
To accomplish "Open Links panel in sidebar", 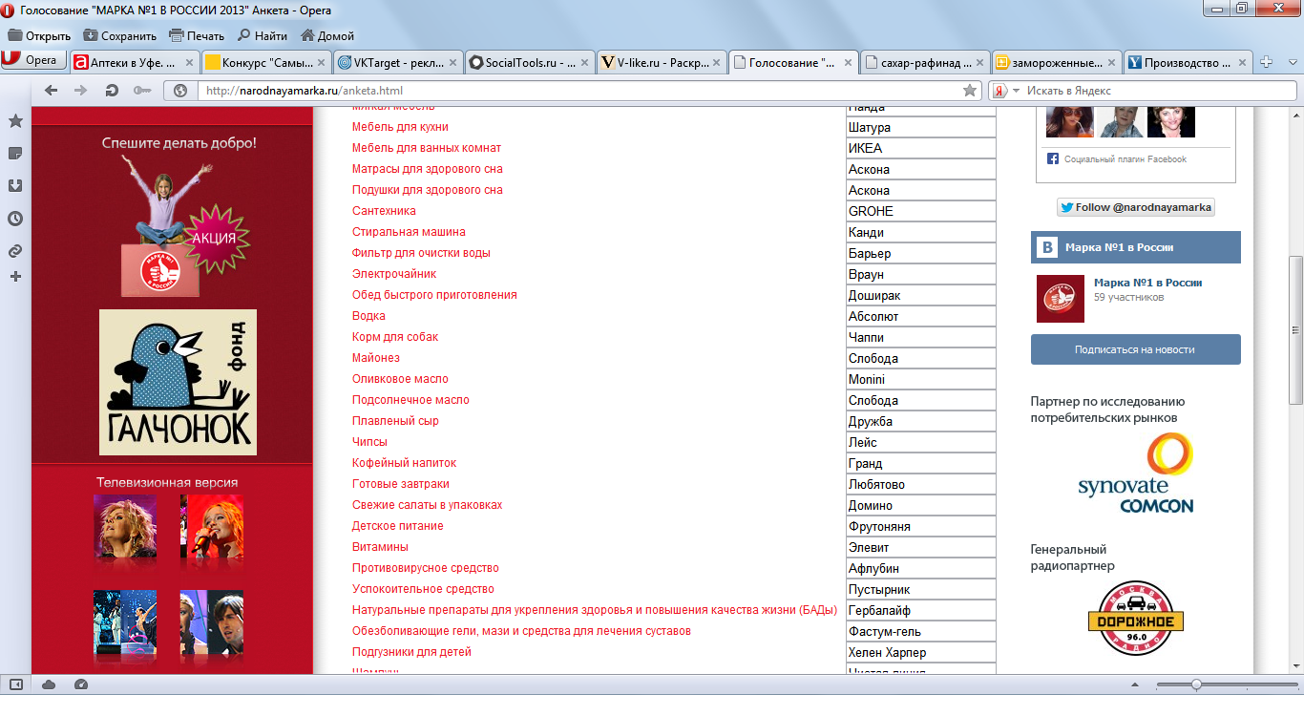I will (15, 251).
